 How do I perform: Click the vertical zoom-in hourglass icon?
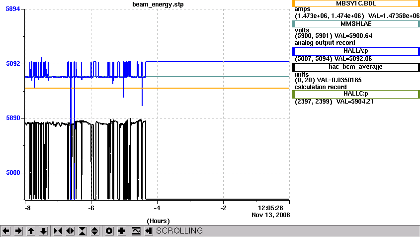[x=83, y=231]
